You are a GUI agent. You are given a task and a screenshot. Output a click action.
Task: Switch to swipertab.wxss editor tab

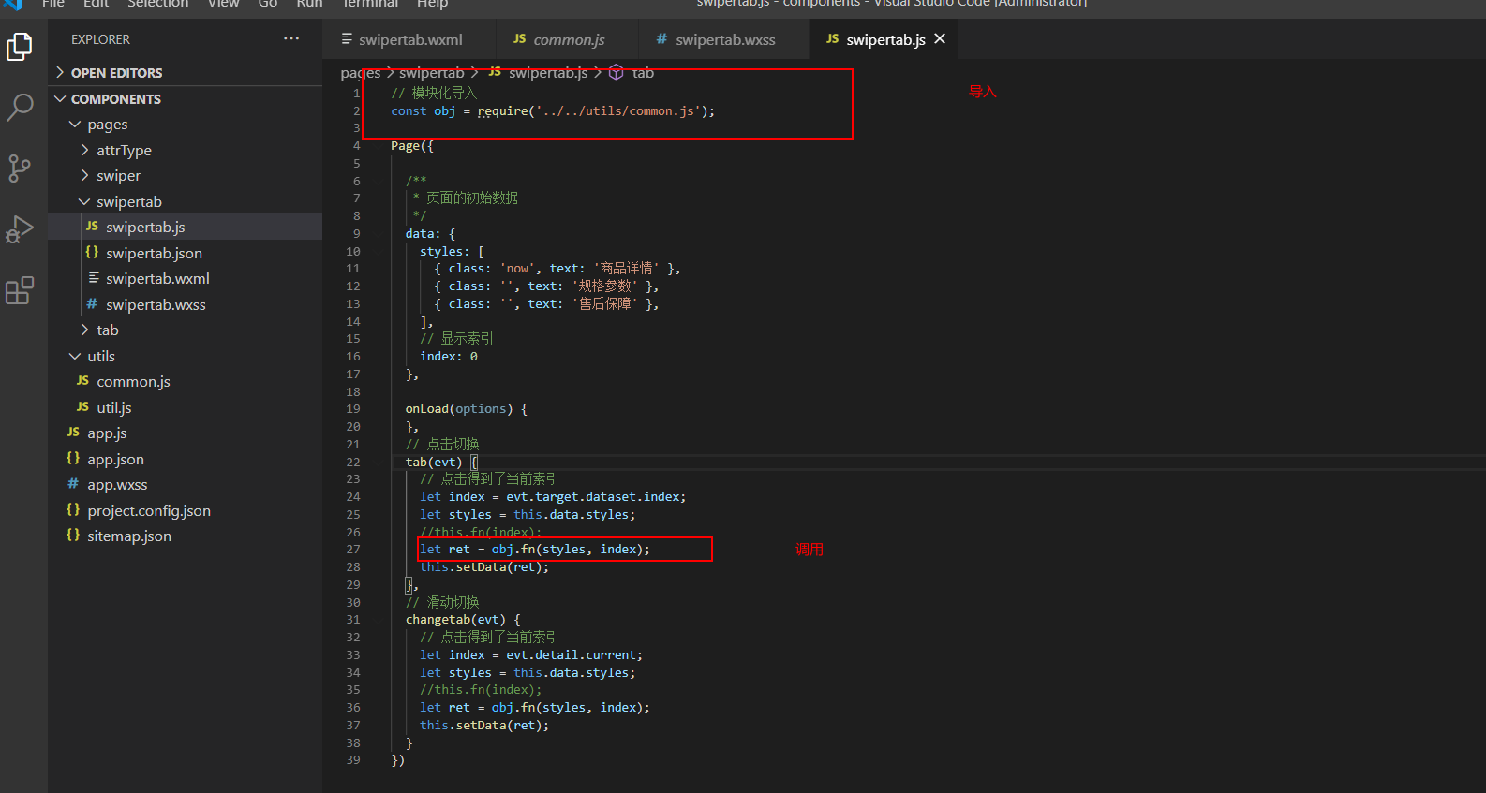coord(724,39)
